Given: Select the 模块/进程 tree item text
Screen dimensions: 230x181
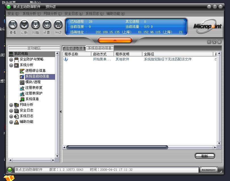Looking at the screenshot, I should (x=33, y=82).
